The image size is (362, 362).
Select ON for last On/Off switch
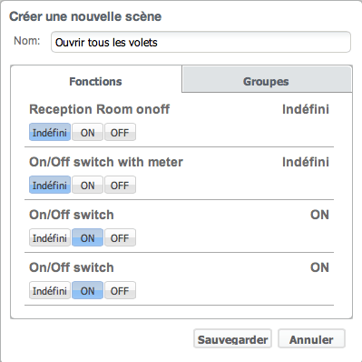[87, 290]
